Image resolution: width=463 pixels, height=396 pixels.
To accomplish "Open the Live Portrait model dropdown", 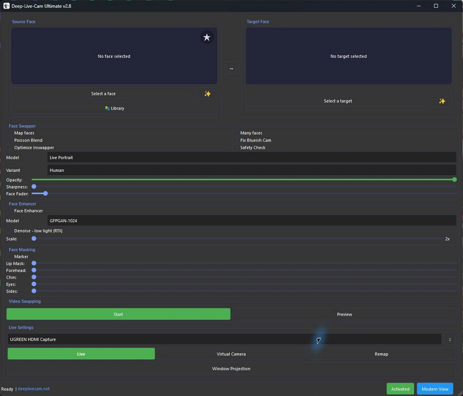I will tap(252, 158).
